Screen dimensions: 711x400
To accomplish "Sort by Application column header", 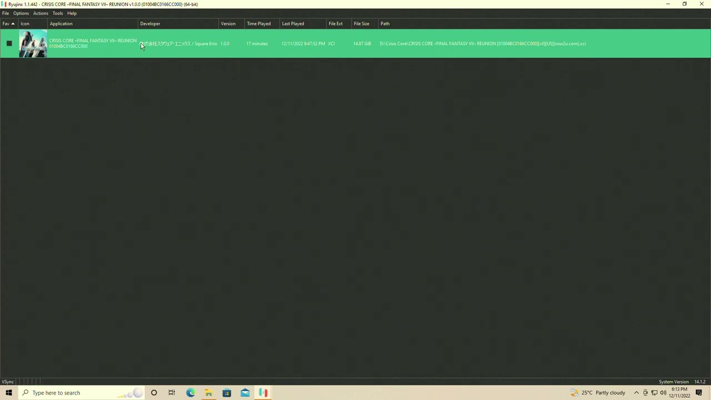I will point(93,24).
